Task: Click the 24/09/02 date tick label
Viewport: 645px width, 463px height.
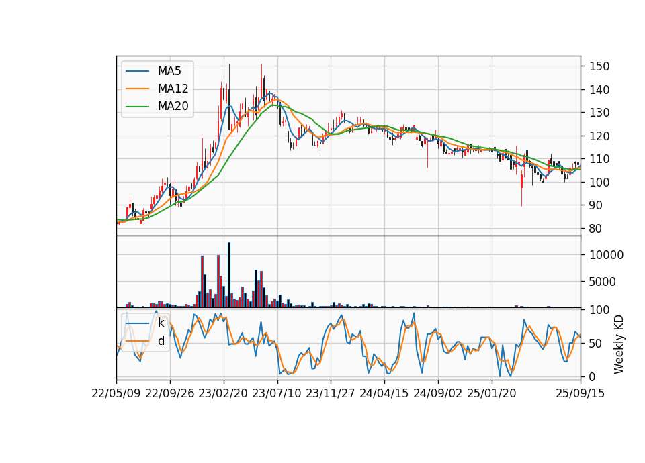Action: click(437, 393)
